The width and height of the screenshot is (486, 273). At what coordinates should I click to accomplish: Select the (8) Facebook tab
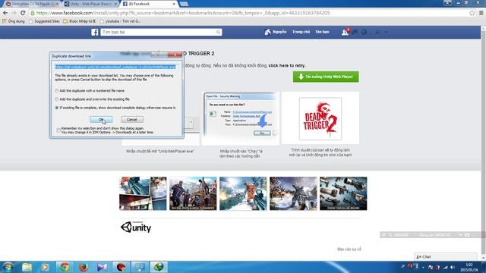pyautogui.click(x=149, y=4)
